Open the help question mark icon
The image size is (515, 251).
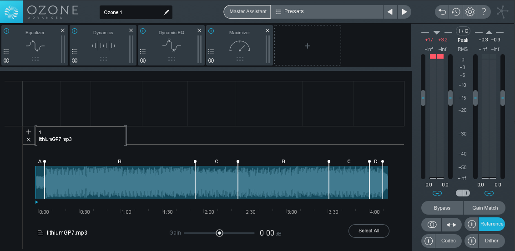[x=484, y=12]
